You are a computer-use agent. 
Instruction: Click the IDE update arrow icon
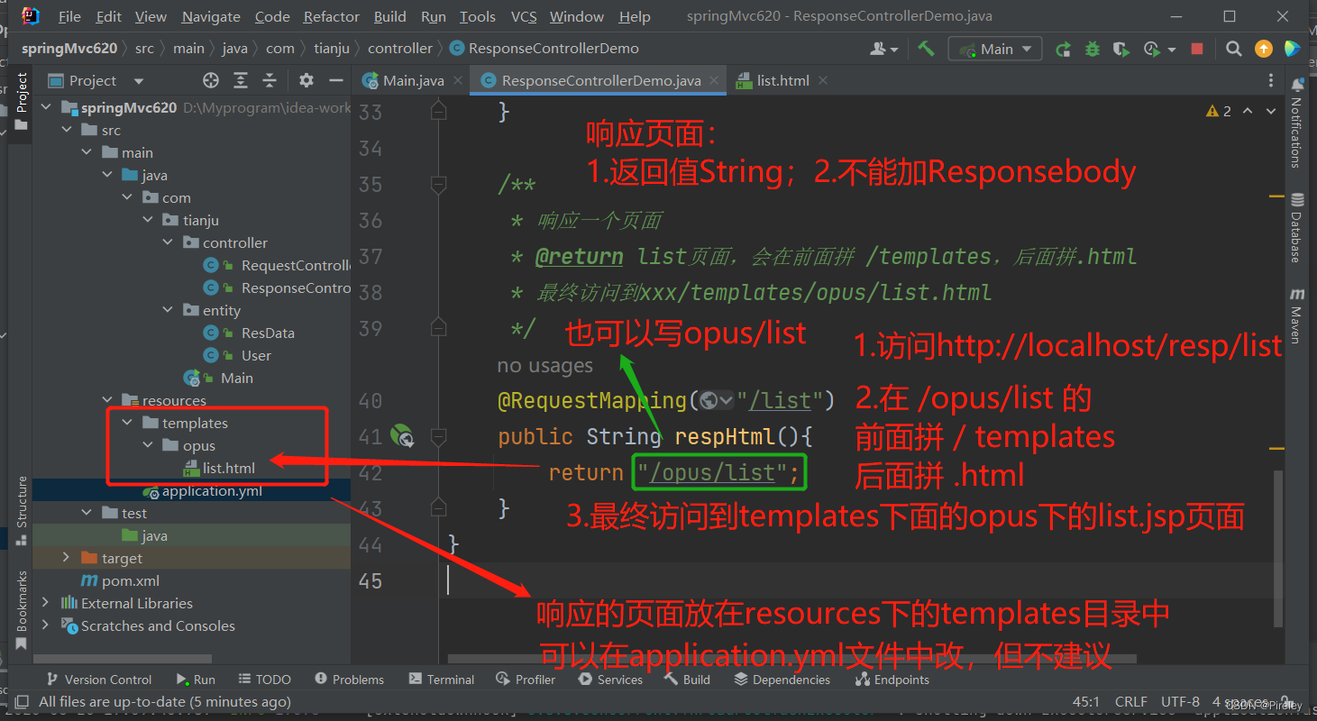coord(1264,49)
